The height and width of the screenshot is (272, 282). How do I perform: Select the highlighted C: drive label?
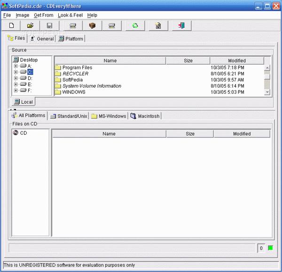[30, 72]
